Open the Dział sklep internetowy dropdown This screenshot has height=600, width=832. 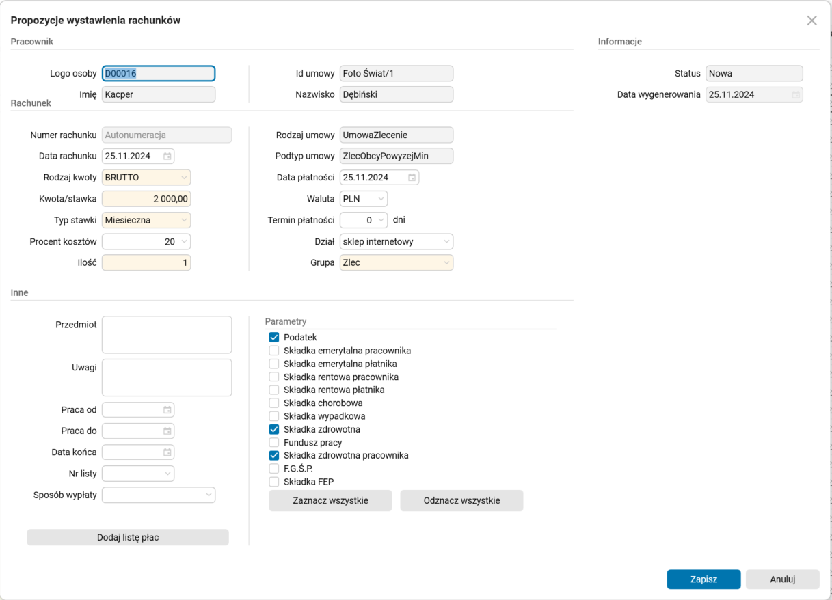click(x=446, y=242)
